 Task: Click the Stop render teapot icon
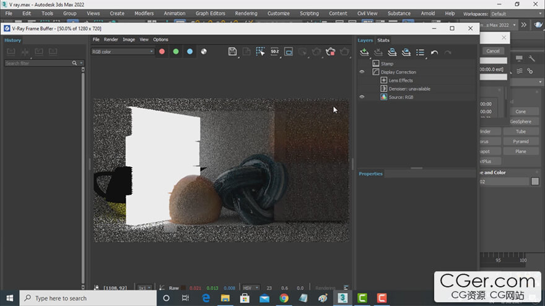pyautogui.click(x=331, y=52)
